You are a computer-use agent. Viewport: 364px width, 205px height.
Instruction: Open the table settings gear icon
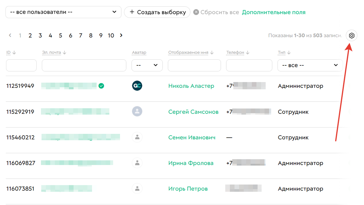point(351,35)
